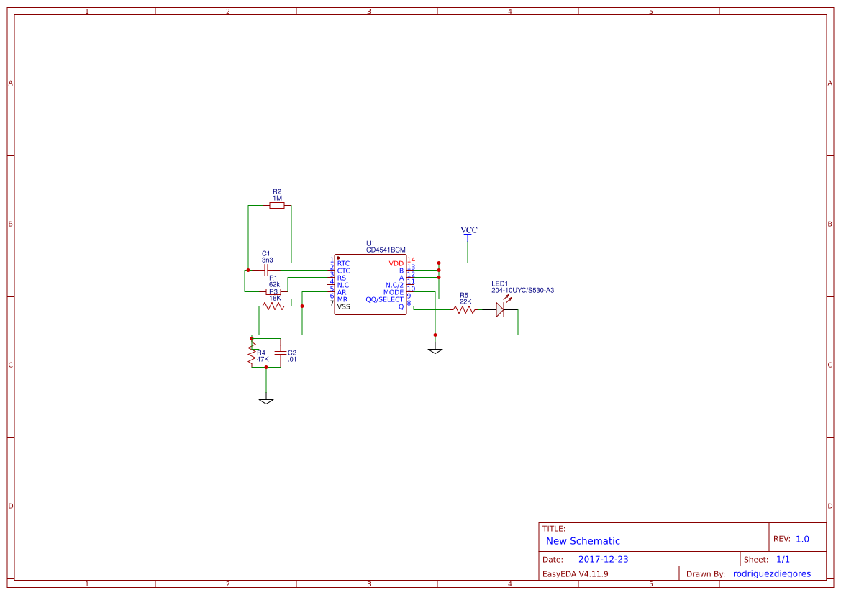Select the rectangular resistor overlapped by the R3 label

(x=273, y=292)
